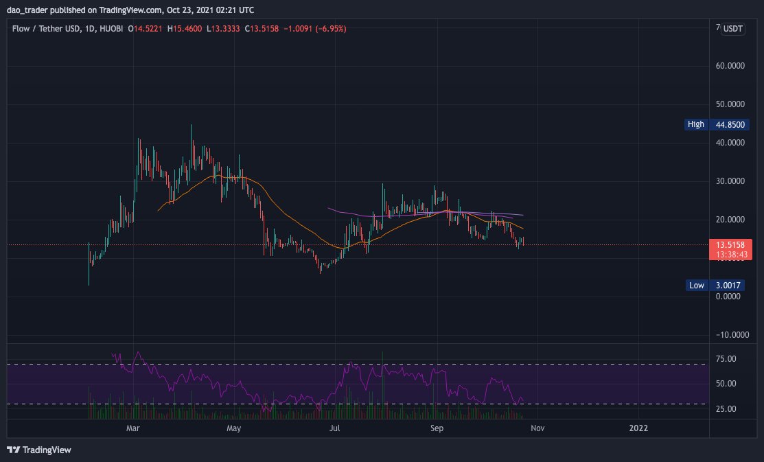The width and height of the screenshot is (764, 462).
Task: Click the Mar label on time axis
Action: (x=132, y=428)
